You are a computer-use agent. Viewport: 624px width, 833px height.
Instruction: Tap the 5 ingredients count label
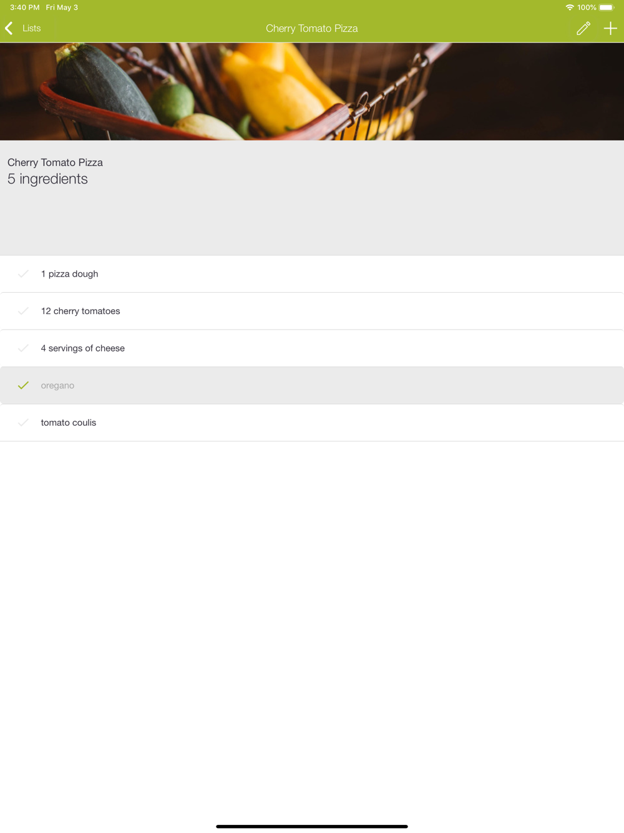pyautogui.click(x=47, y=179)
